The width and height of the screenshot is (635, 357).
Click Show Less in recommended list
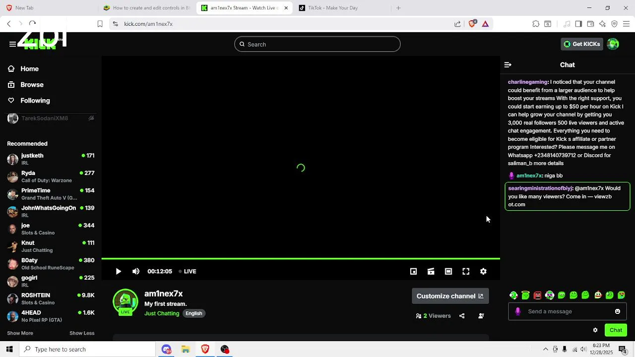[82, 333]
